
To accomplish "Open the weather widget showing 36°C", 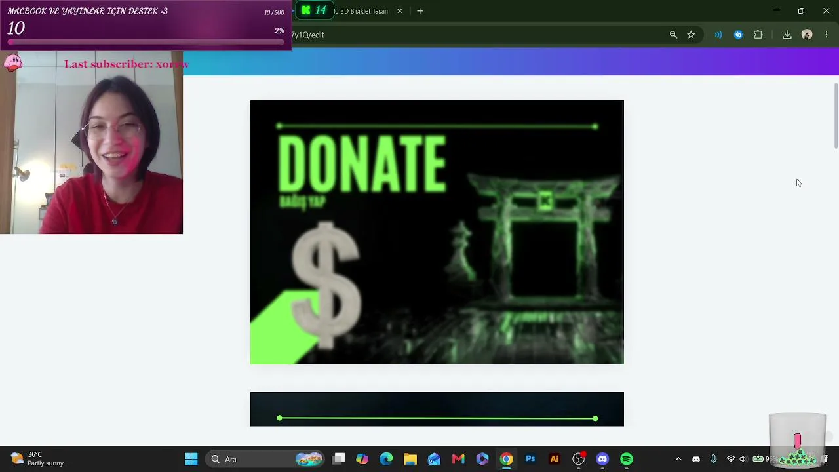I will tap(38, 459).
